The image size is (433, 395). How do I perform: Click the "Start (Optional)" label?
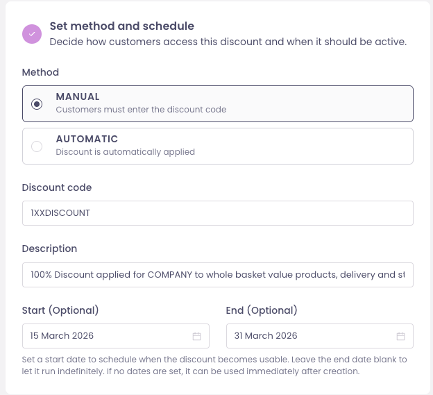[x=60, y=310]
